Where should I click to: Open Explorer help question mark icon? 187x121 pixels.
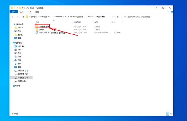[171, 12]
